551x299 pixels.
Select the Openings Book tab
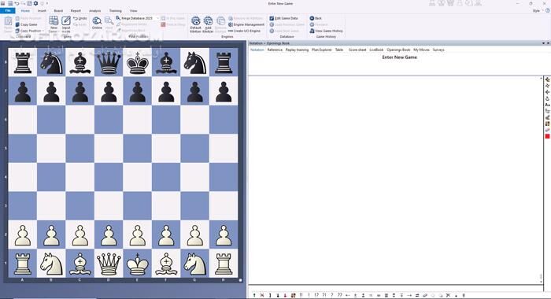[x=398, y=50]
